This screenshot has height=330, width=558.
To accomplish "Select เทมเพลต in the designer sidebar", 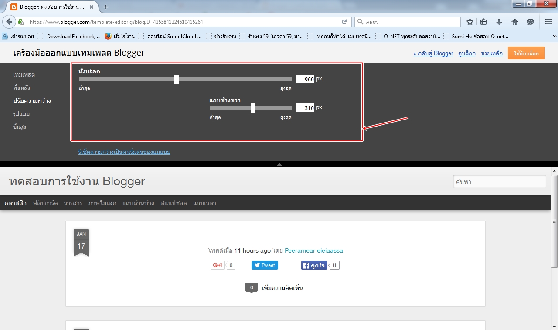I will click(24, 75).
